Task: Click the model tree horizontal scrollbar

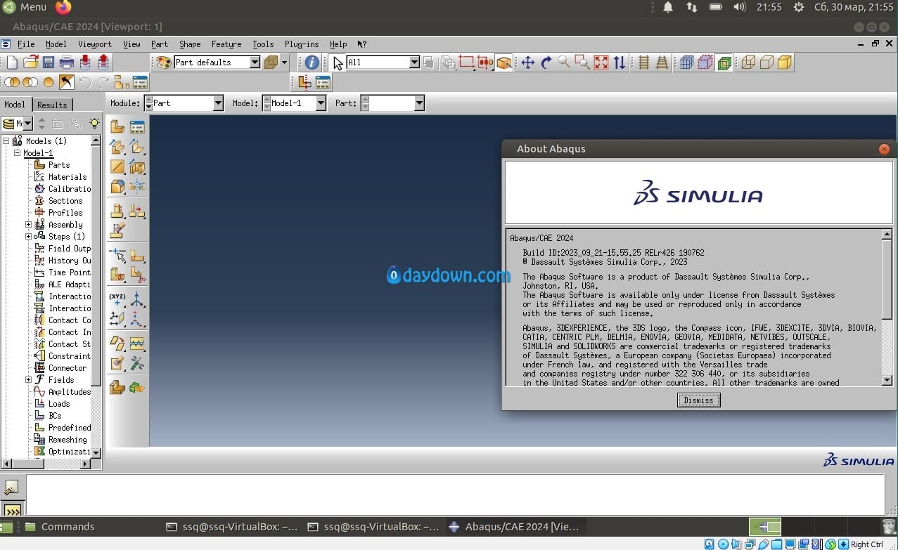Action: click(x=46, y=464)
